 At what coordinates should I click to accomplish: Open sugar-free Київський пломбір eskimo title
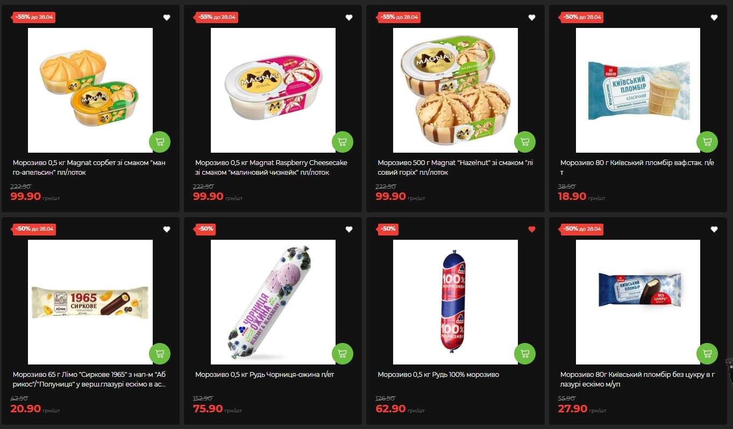pos(637,380)
